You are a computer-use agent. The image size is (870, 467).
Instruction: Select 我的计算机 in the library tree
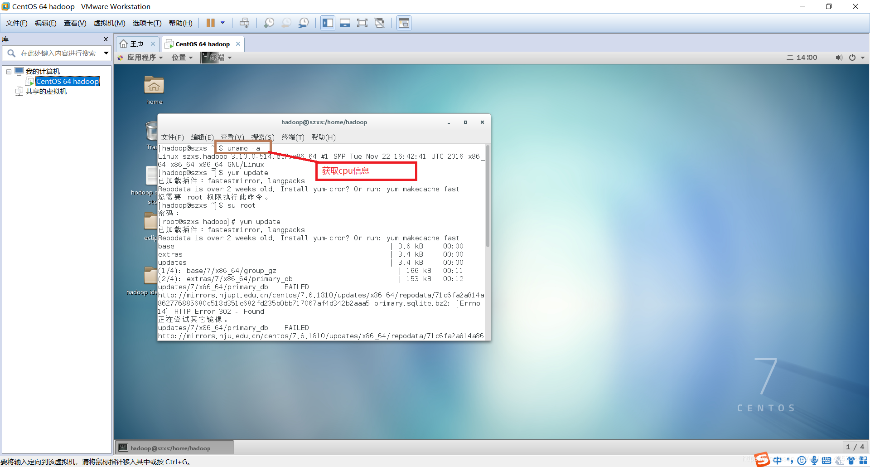(x=43, y=72)
